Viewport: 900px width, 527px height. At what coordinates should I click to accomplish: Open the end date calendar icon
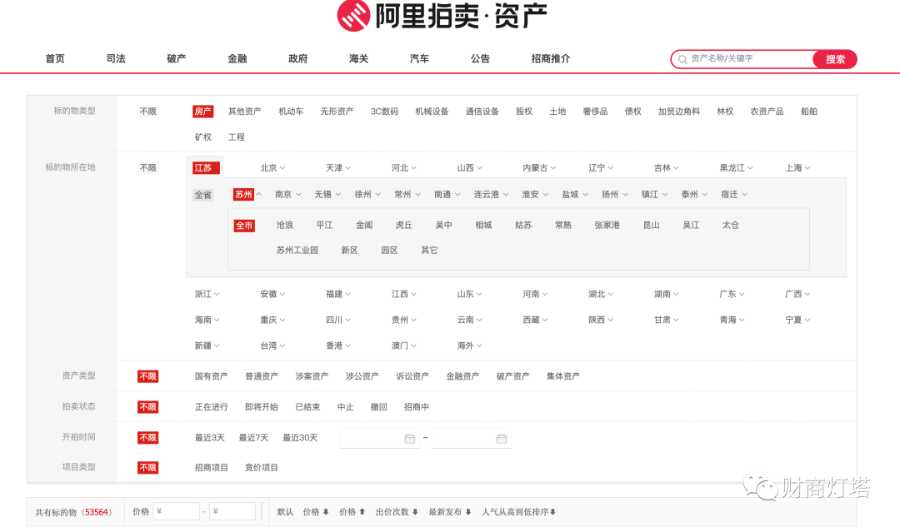click(501, 439)
